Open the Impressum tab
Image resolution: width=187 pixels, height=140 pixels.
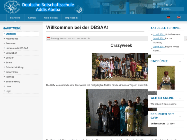pyautogui.click(x=71, y=18)
